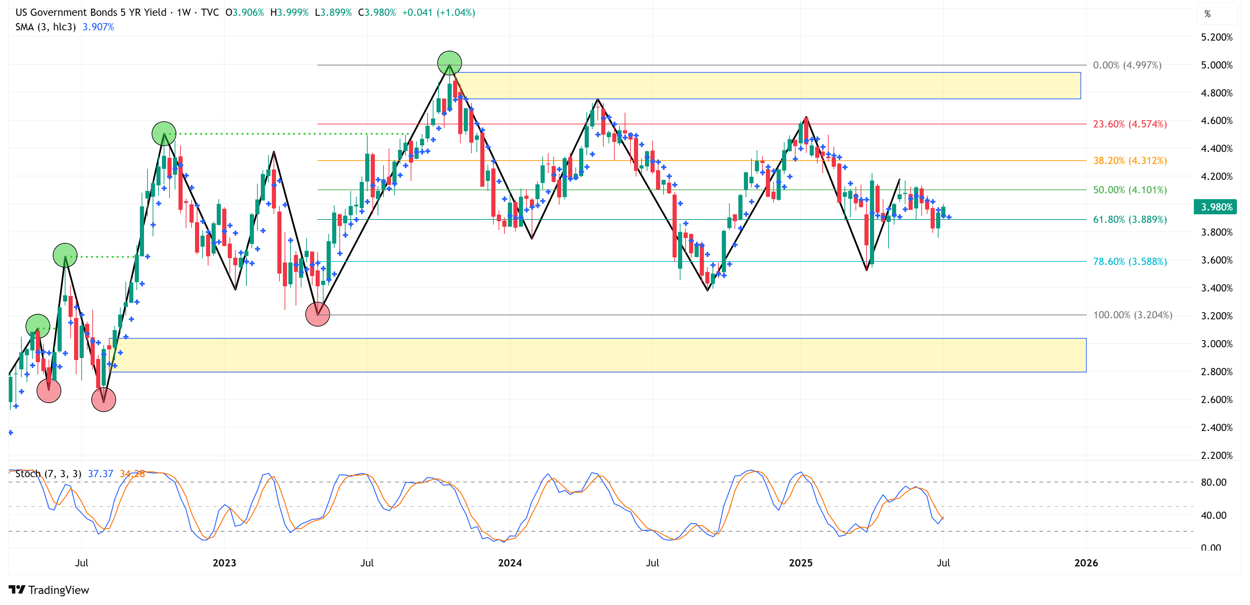This screenshot has width=1250, height=605.
Task: Click the 61.80% (3.889%) Fibonacci label
Action: pyautogui.click(x=1129, y=219)
